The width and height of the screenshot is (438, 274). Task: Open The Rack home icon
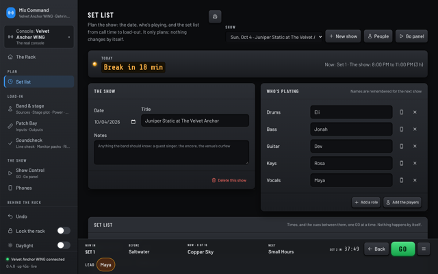coord(10,57)
